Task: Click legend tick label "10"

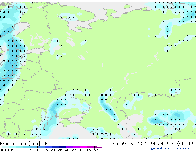Action: pos(39,150)
